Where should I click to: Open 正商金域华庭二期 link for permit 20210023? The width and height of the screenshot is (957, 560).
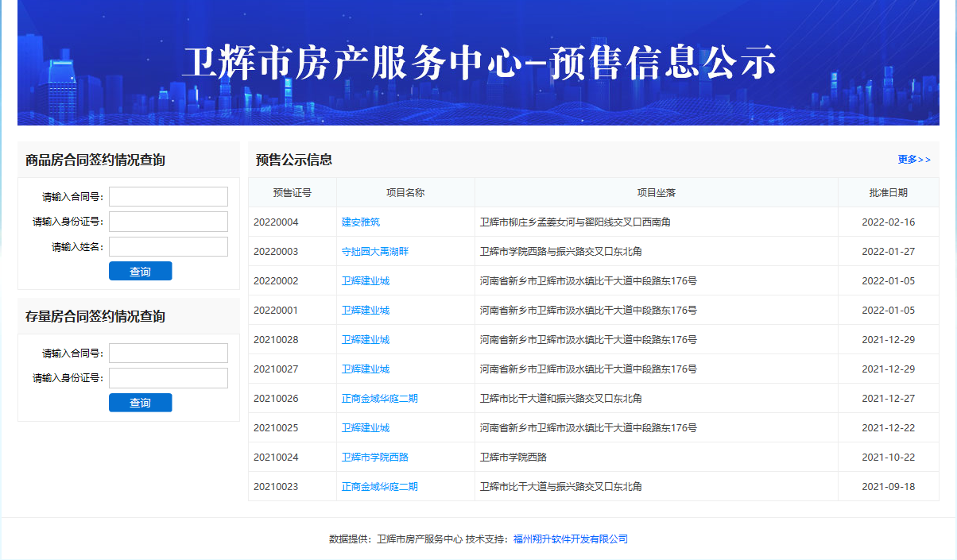379,487
